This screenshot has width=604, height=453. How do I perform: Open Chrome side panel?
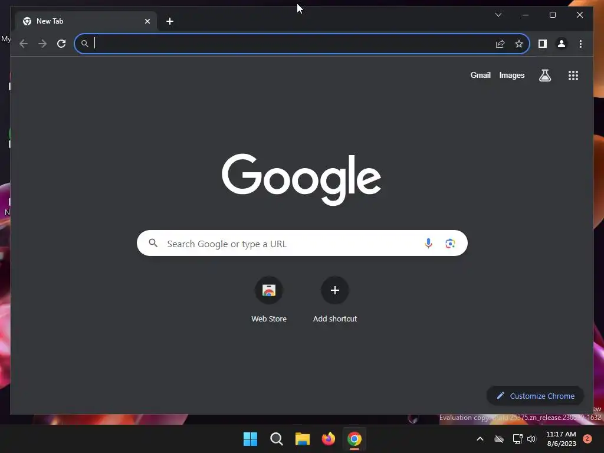543,44
